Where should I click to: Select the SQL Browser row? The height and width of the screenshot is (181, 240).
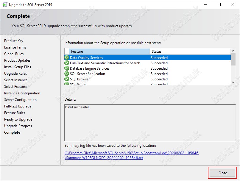click(x=148, y=79)
